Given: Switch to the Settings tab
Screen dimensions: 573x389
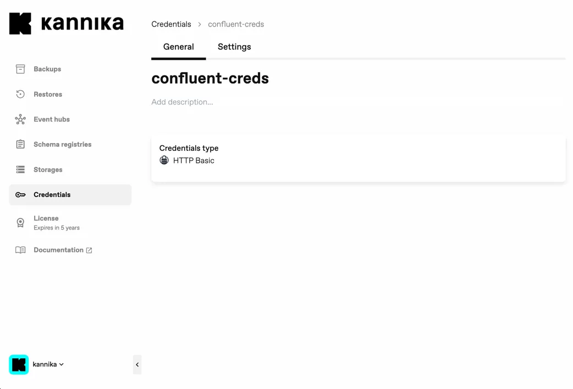Looking at the screenshot, I should click(234, 47).
